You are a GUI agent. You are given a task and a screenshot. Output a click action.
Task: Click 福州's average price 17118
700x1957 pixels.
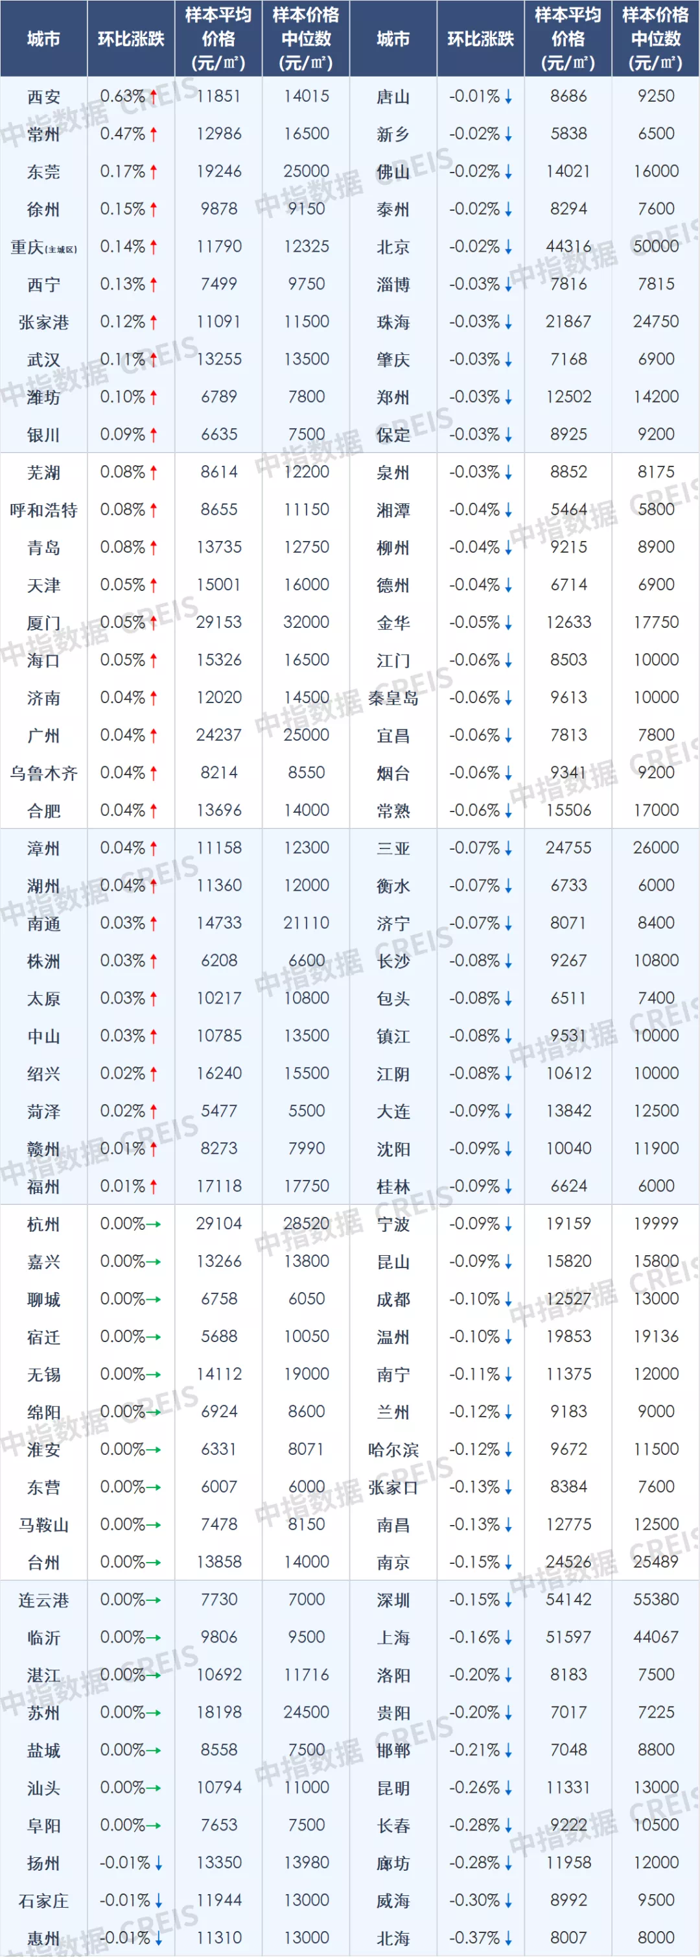point(218,1186)
